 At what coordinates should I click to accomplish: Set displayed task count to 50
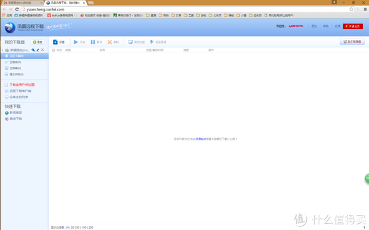tap(77, 228)
